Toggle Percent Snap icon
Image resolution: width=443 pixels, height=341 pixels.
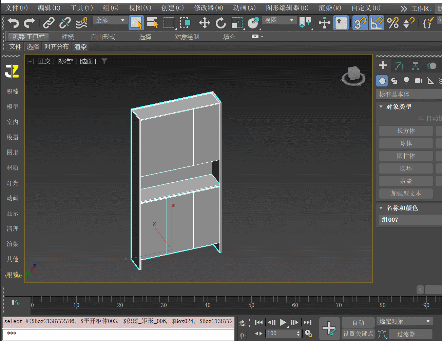(393, 23)
